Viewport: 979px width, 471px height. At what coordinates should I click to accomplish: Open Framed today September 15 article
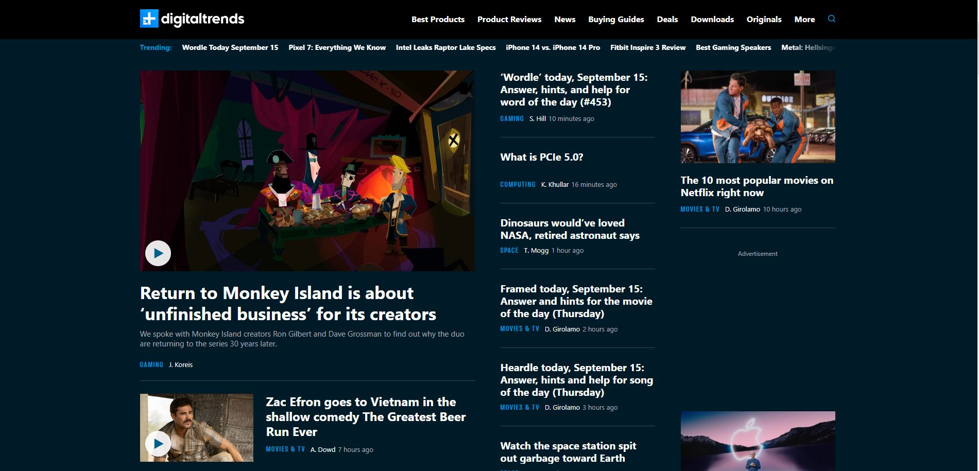pos(576,301)
